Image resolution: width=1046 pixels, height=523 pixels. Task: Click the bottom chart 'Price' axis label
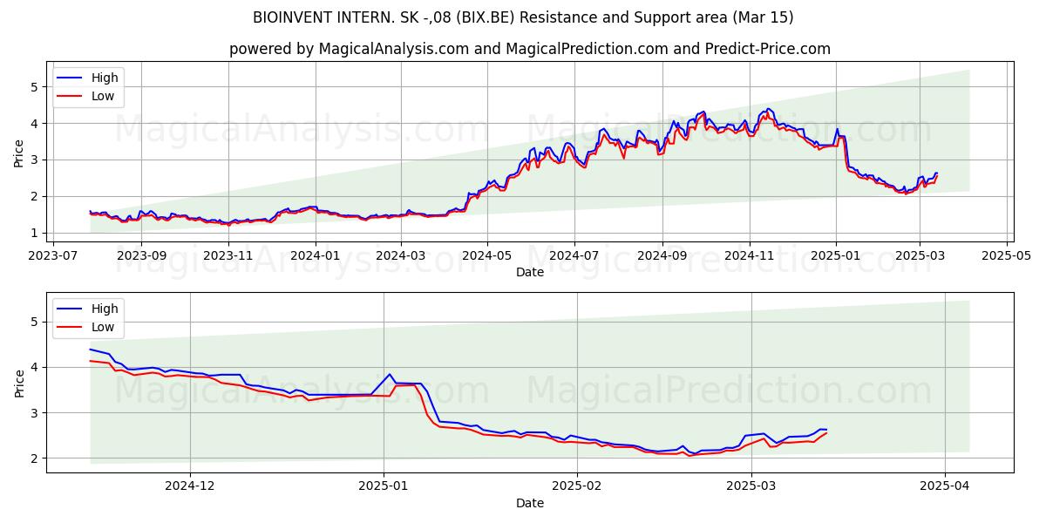click(x=19, y=383)
